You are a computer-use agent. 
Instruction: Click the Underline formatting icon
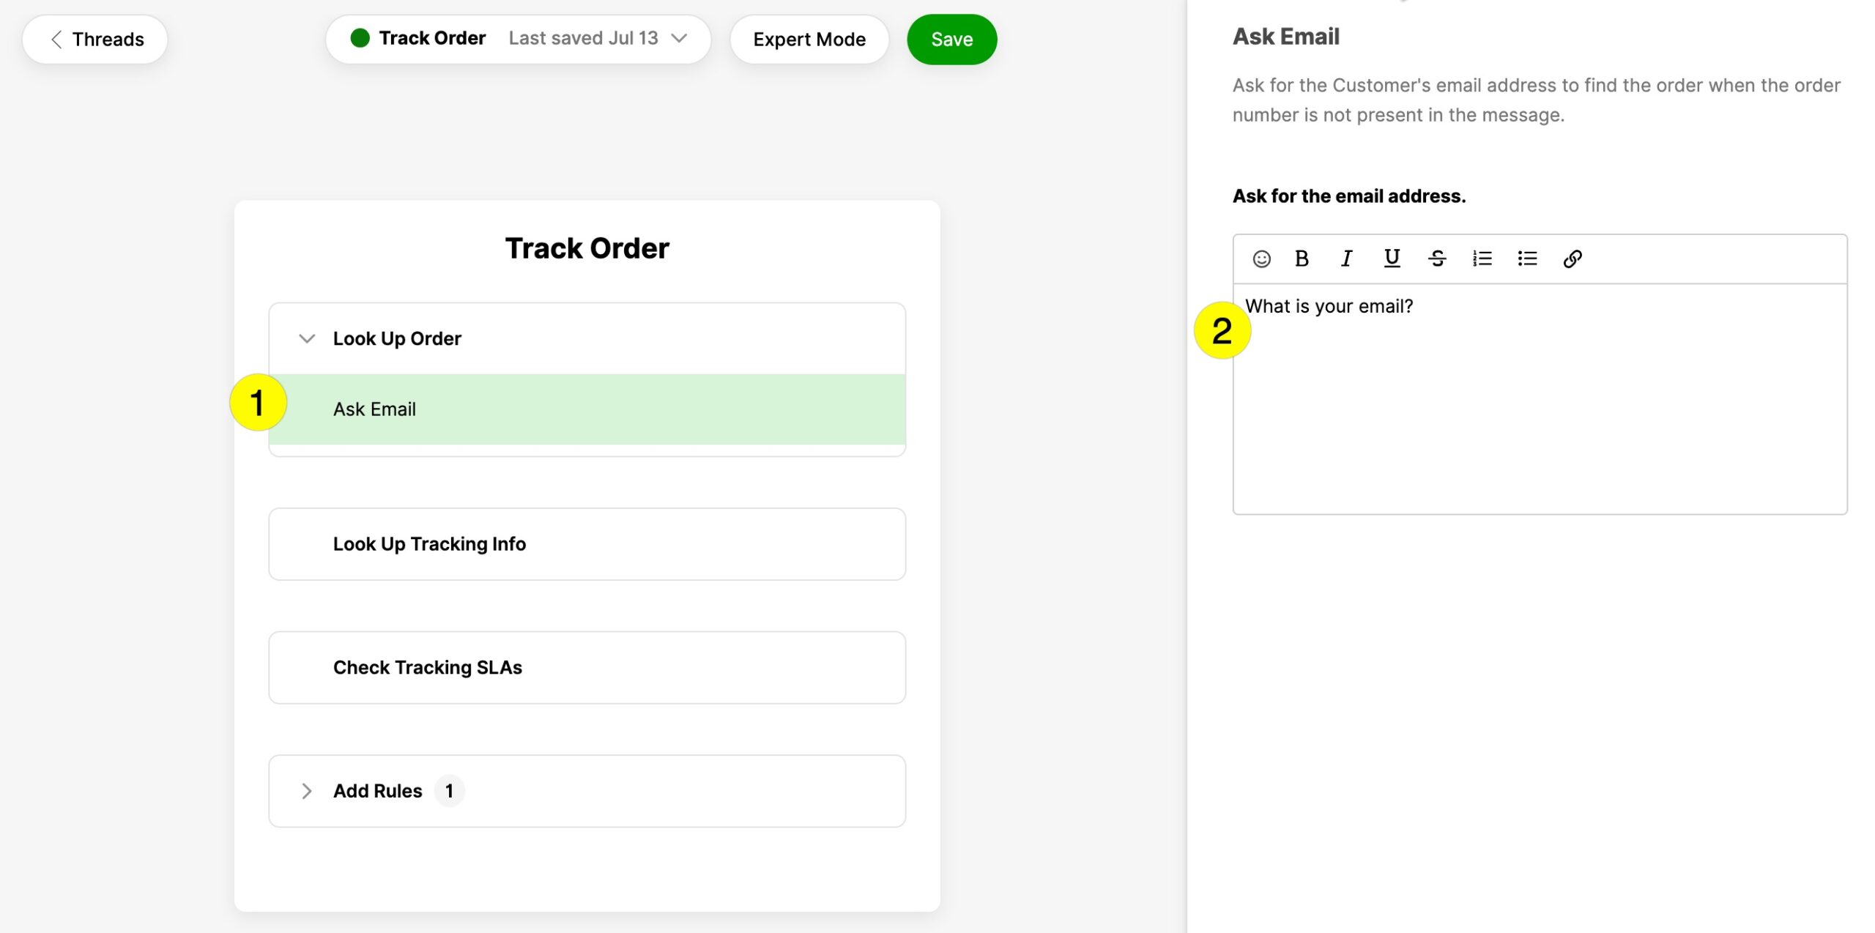tap(1392, 259)
